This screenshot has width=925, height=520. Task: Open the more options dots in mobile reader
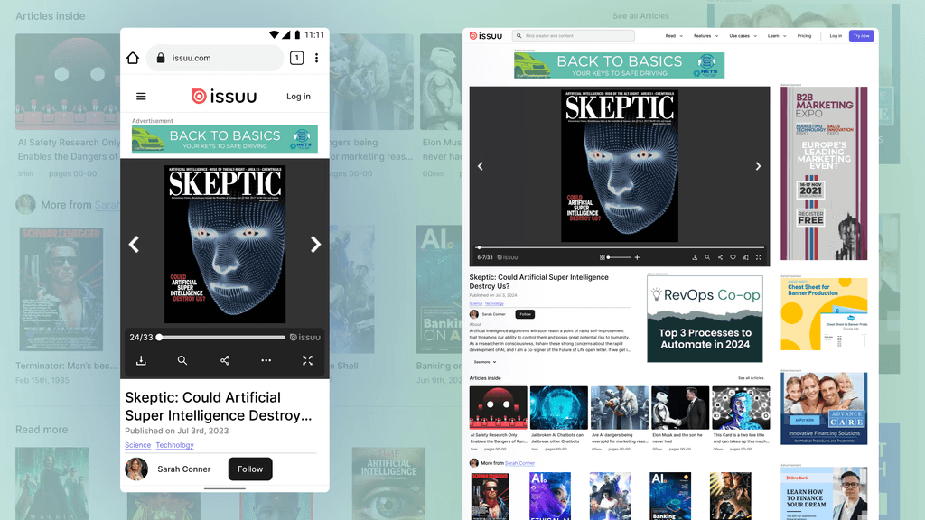point(266,360)
